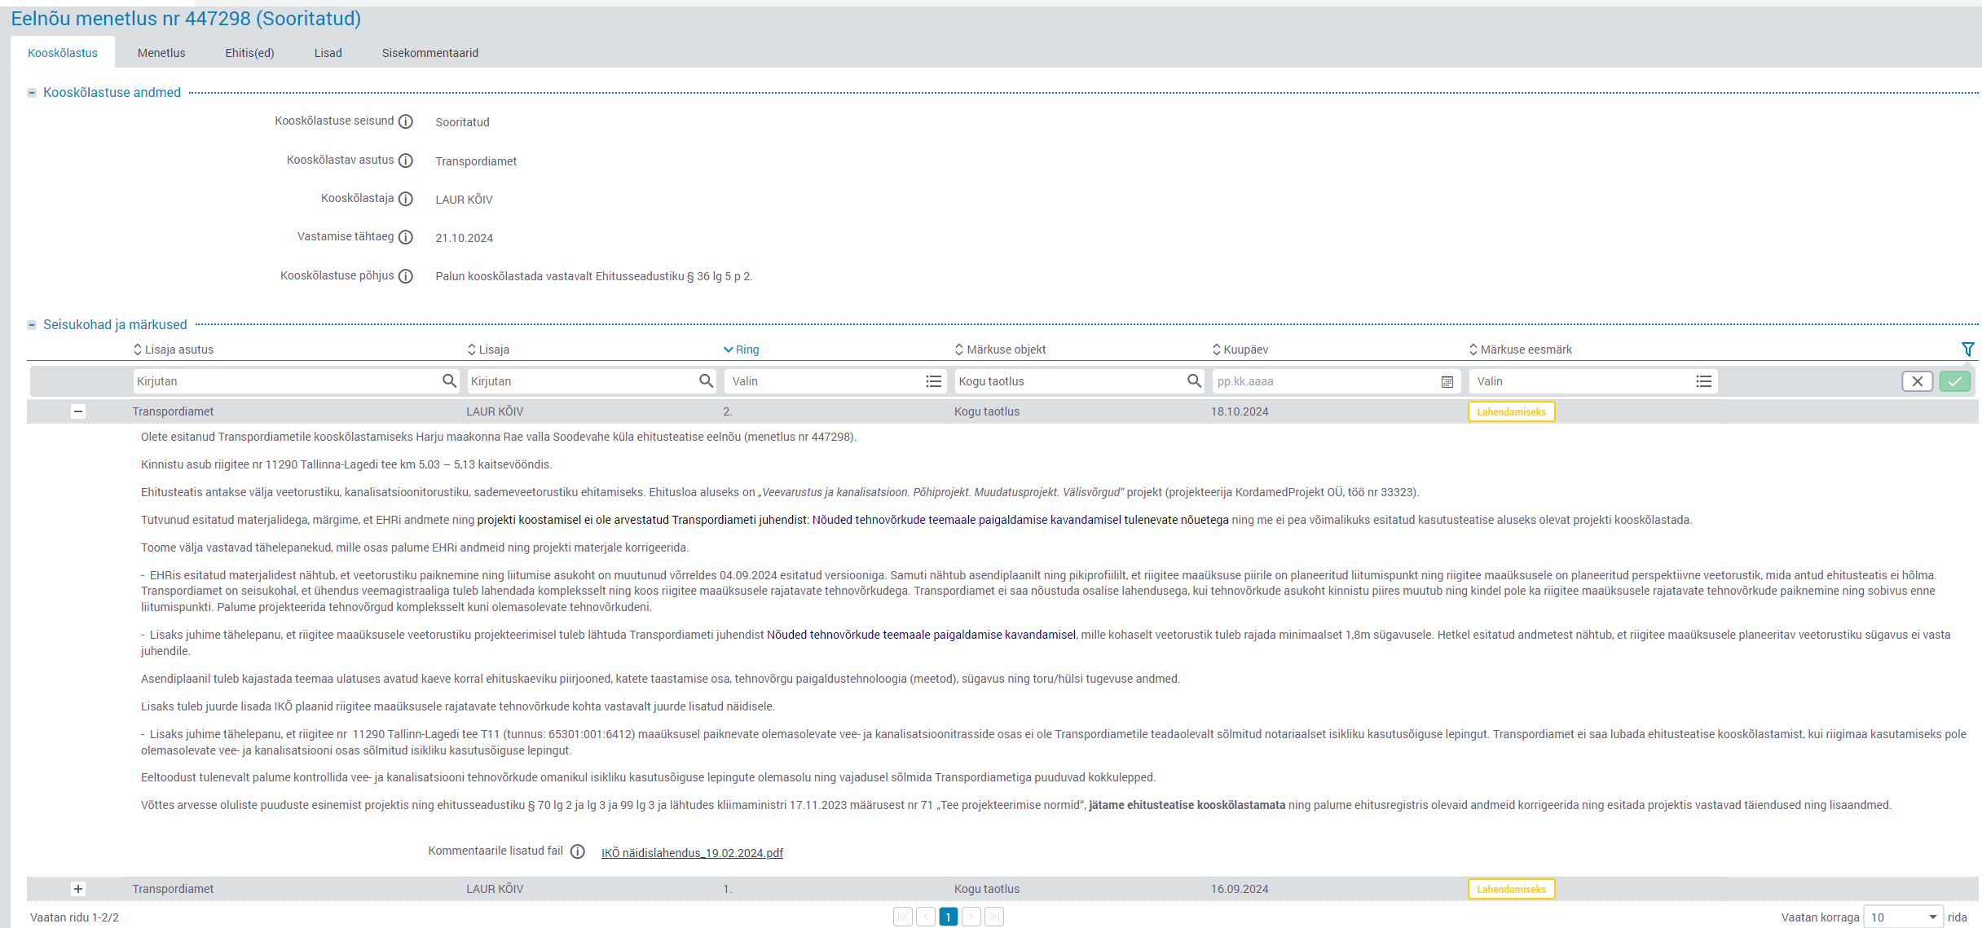Switch to Kooskõlastus tab
The image size is (1982, 928).
[x=63, y=53]
